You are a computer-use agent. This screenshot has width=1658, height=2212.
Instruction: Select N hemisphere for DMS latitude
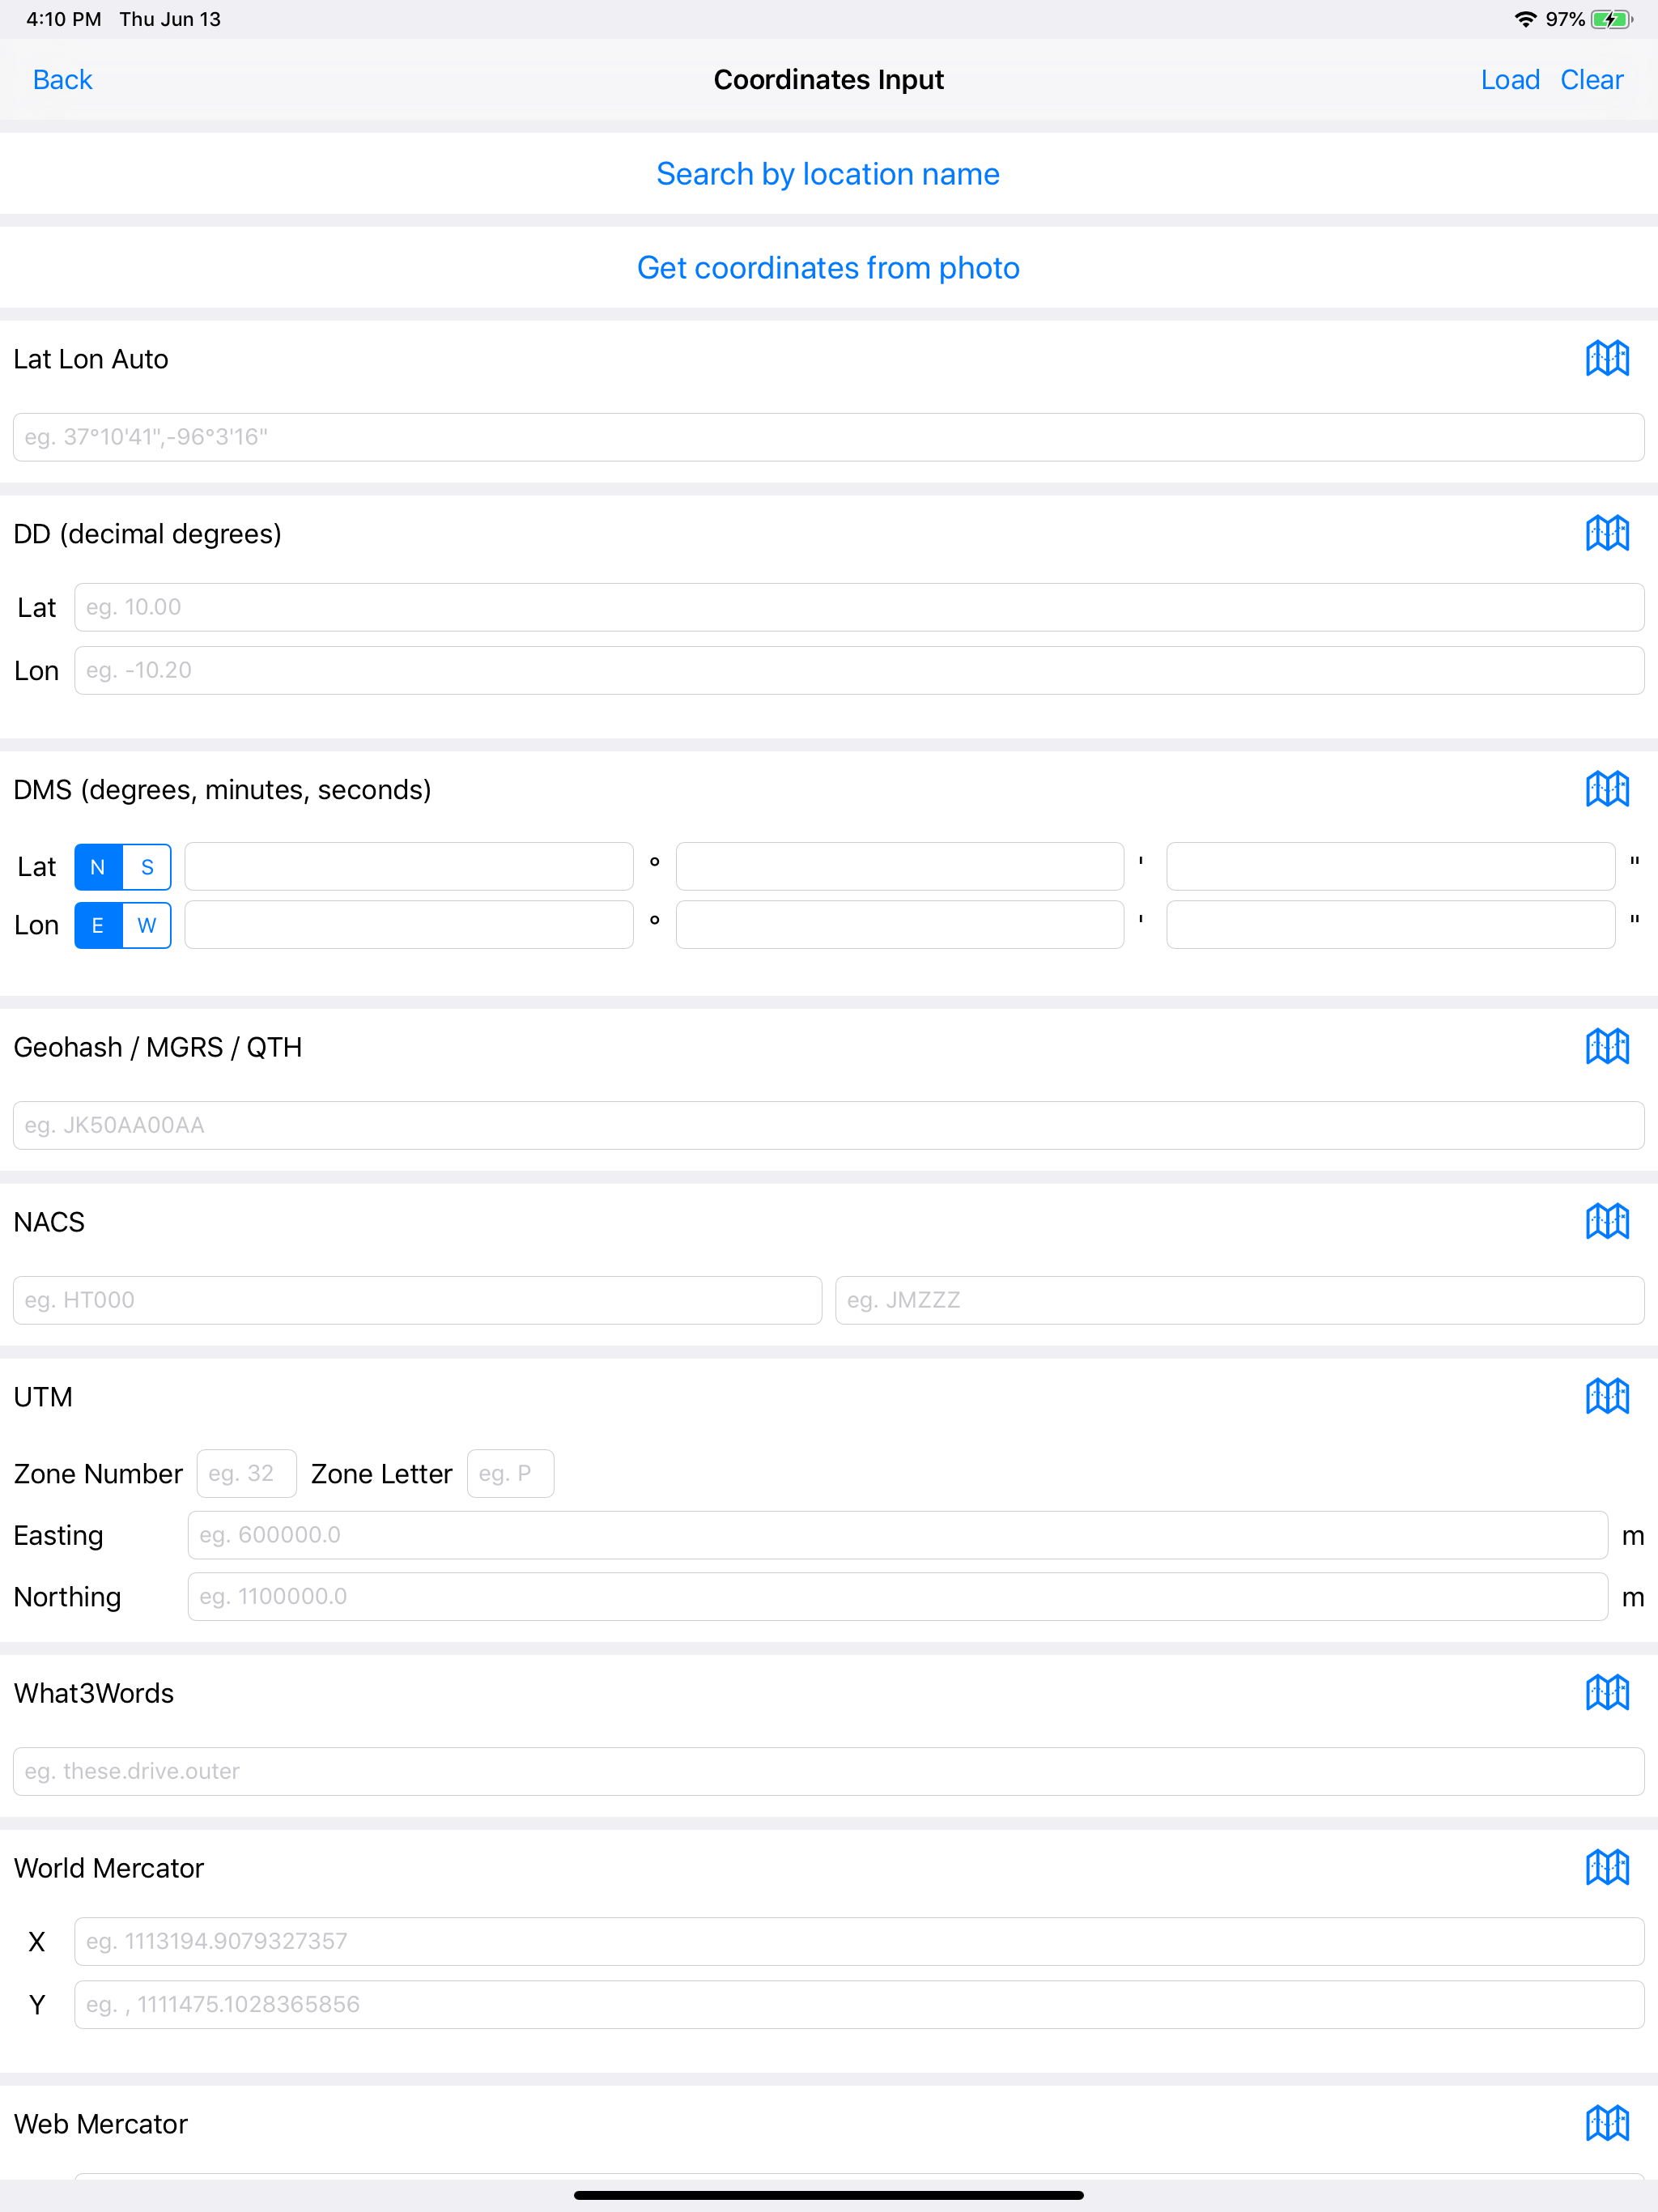[x=97, y=866]
